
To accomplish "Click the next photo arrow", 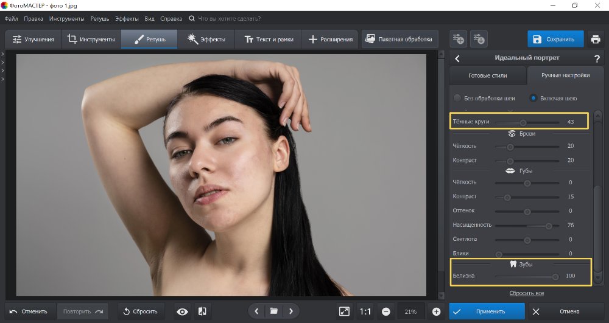I will 291,311.
